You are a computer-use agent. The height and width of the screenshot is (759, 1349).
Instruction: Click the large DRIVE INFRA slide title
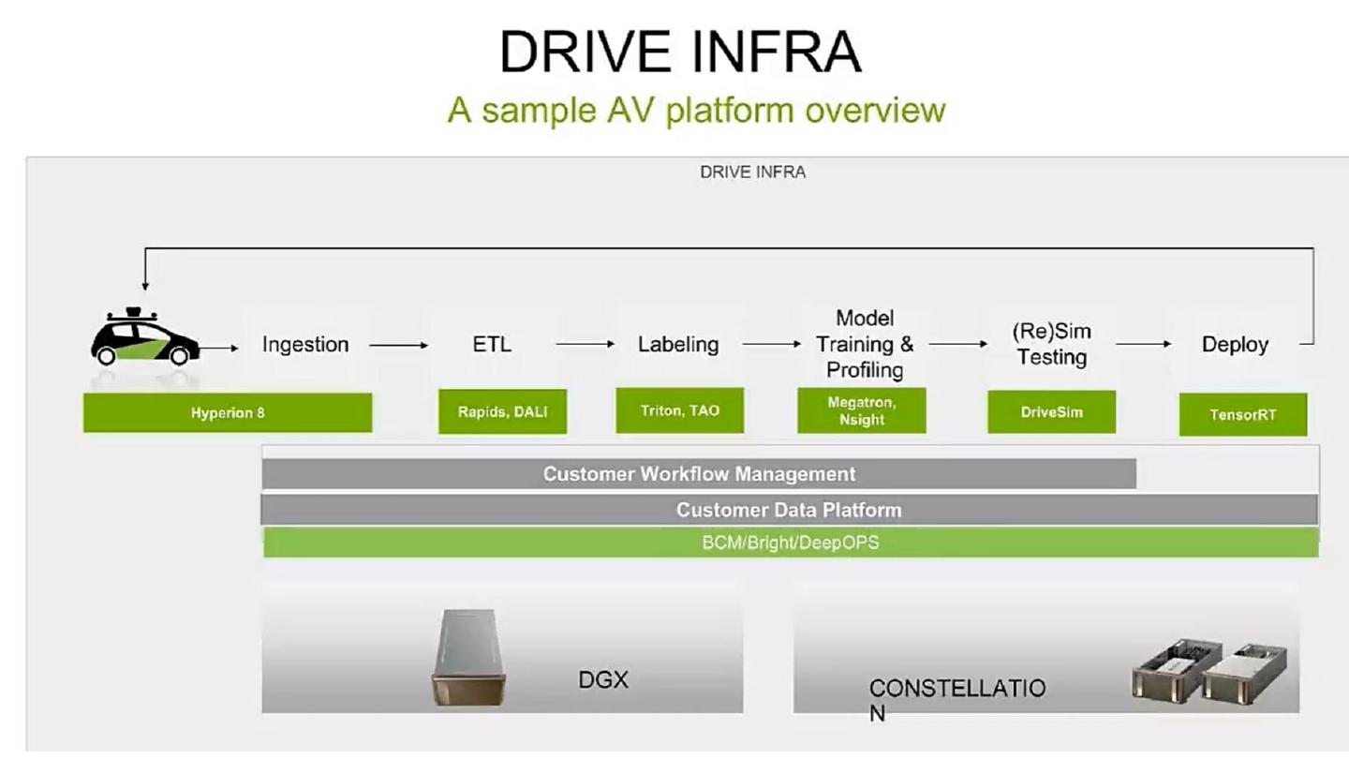click(680, 52)
